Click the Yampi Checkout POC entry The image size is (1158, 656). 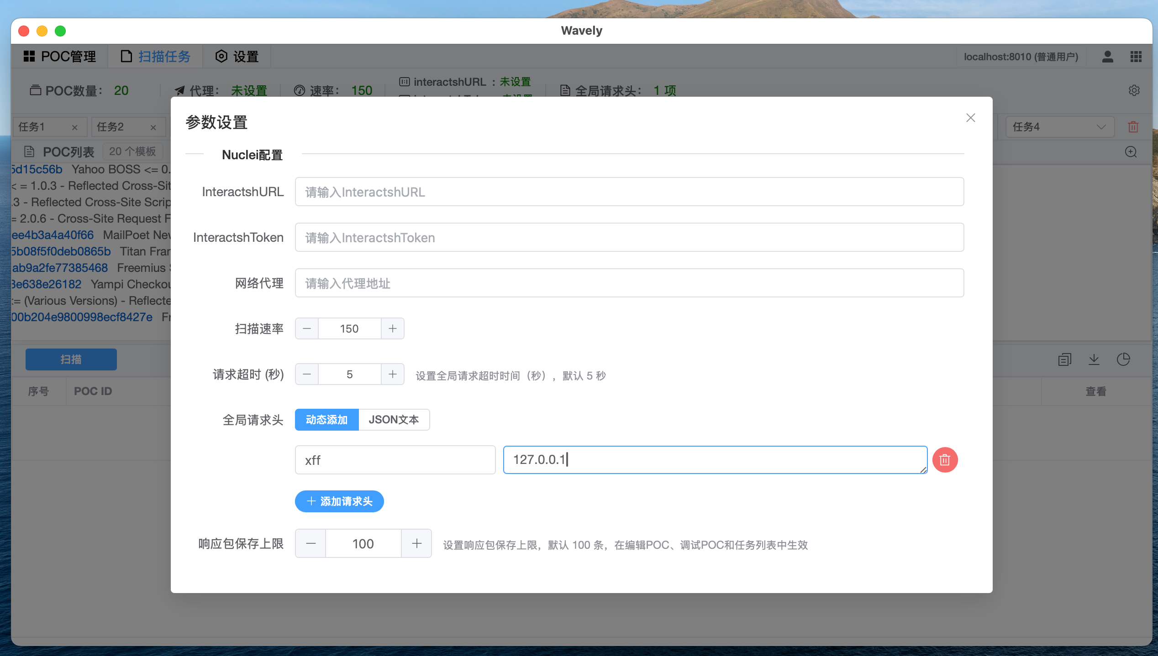pyautogui.click(x=91, y=284)
